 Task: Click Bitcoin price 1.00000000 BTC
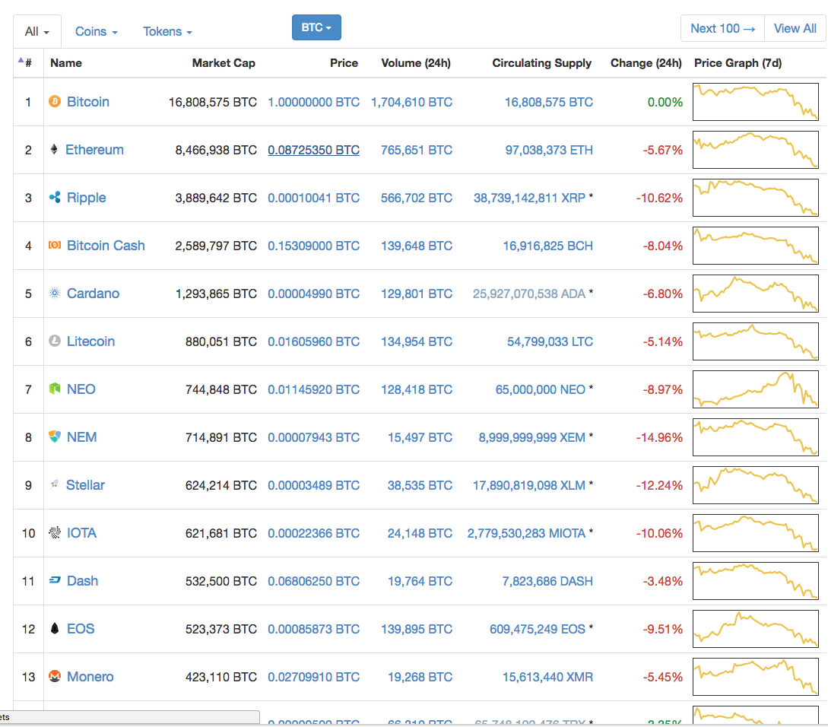click(x=314, y=102)
